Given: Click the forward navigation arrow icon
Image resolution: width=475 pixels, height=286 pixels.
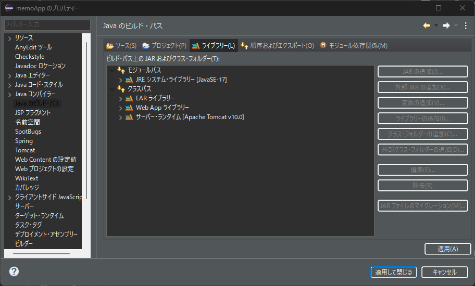Looking at the screenshot, I should pos(446,25).
